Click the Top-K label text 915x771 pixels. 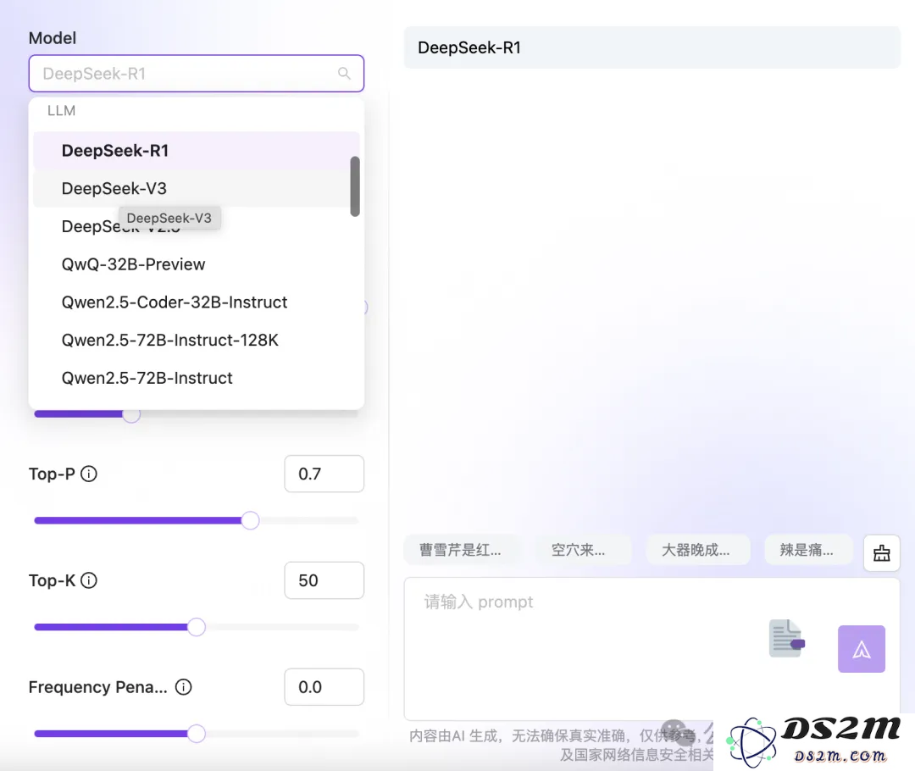(x=52, y=580)
